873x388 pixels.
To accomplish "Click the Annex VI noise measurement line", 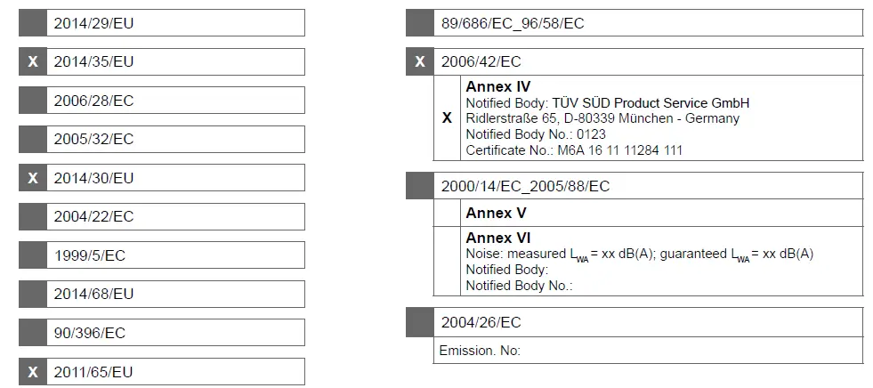I will (x=639, y=254).
